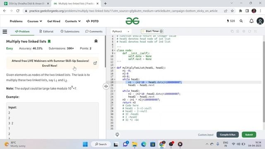The height and width of the screenshot is (149, 265).
Task: Select the Problem tab
Action: [22, 31]
